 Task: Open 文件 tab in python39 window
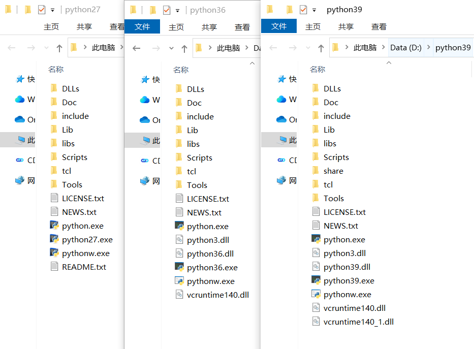tap(279, 26)
